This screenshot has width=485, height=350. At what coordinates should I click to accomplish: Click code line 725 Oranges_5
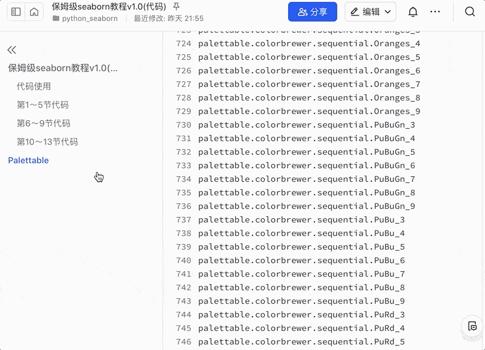tap(309, 57)
